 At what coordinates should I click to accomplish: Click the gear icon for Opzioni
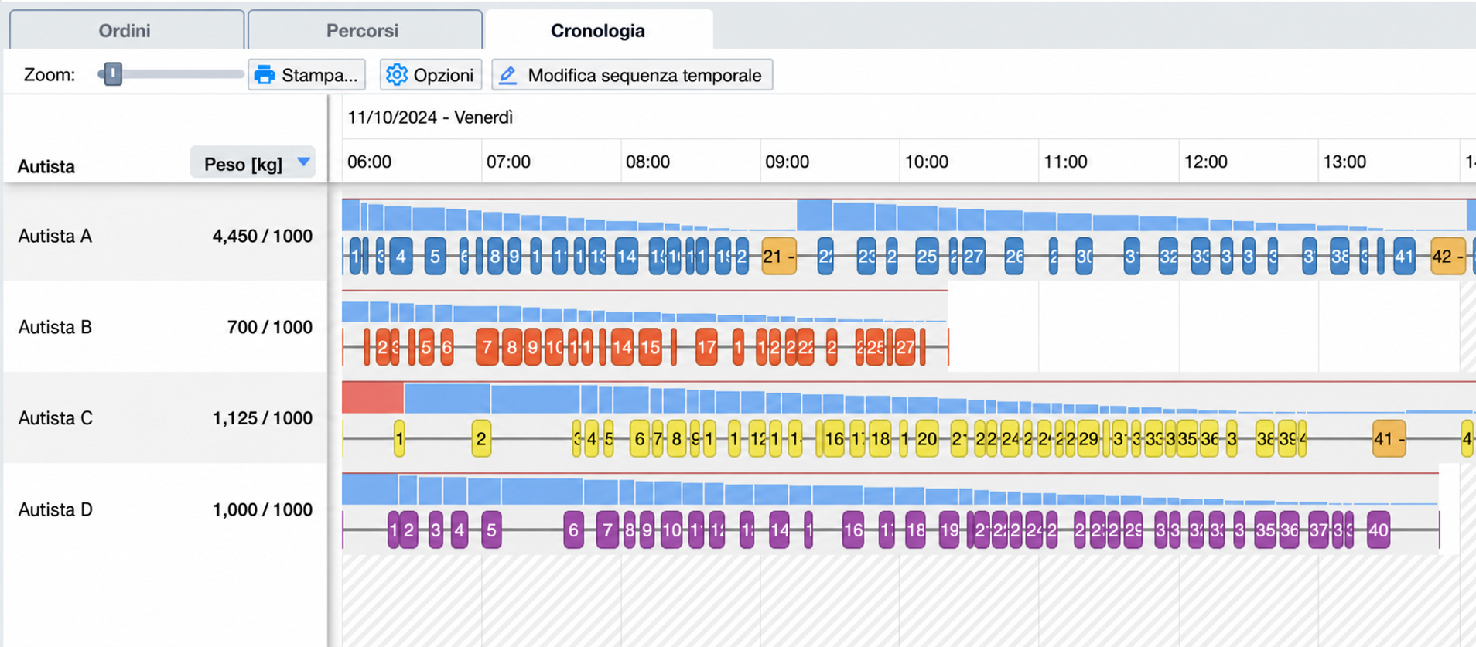[397, 74]
